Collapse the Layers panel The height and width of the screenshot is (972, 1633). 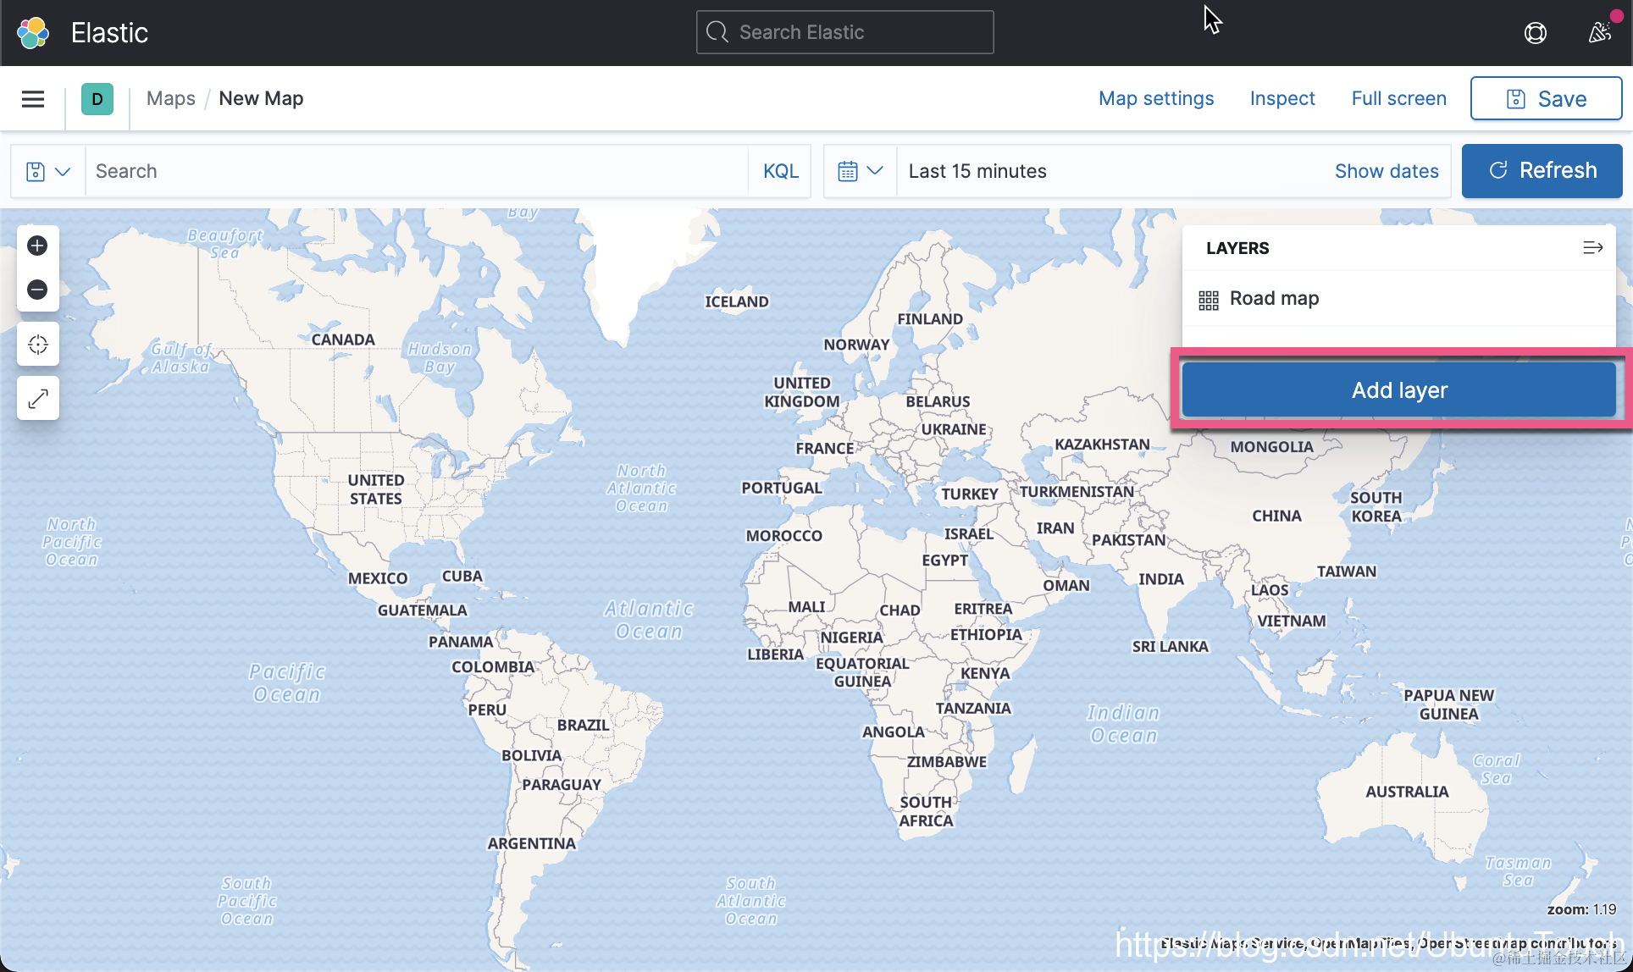1592,247
